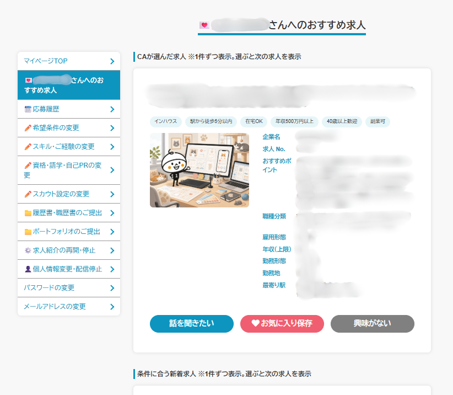This screenshot has height=395, width=453.
Task: Click the chevron on 履歴書･職歴書のご提出 row
Action: click(x=112, y=213)
